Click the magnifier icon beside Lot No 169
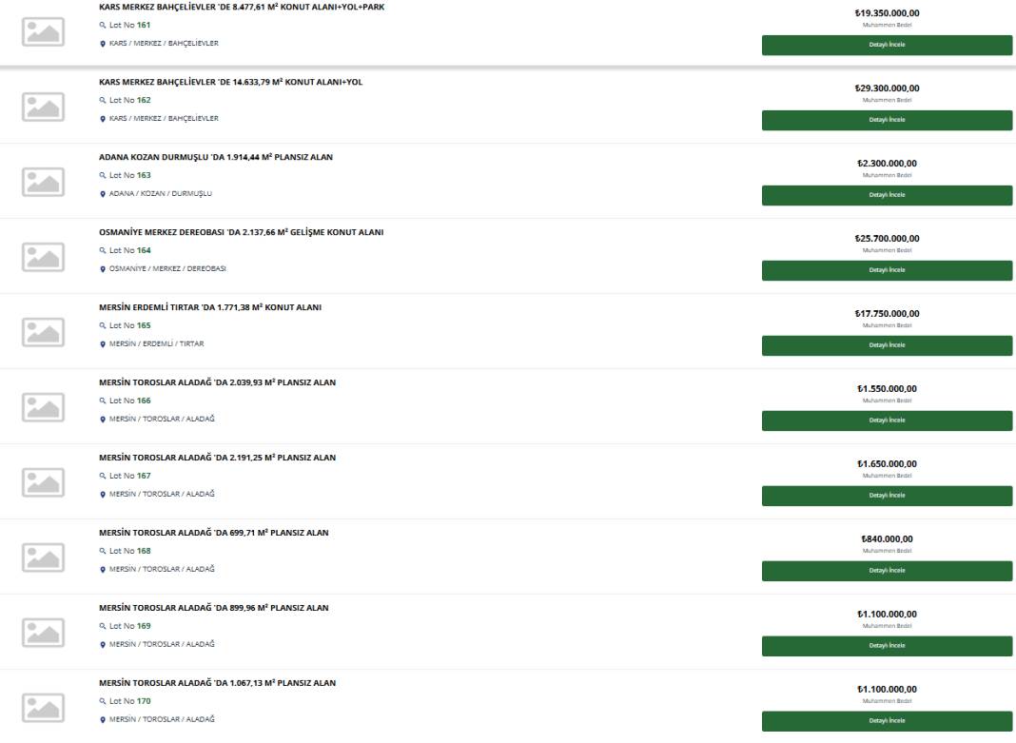 (103, 626)
